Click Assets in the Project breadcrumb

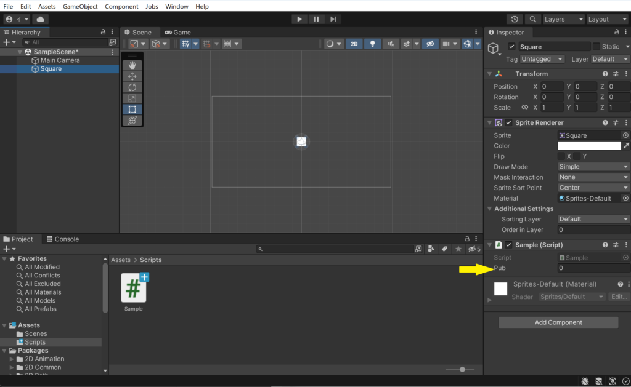click(121, 260)
